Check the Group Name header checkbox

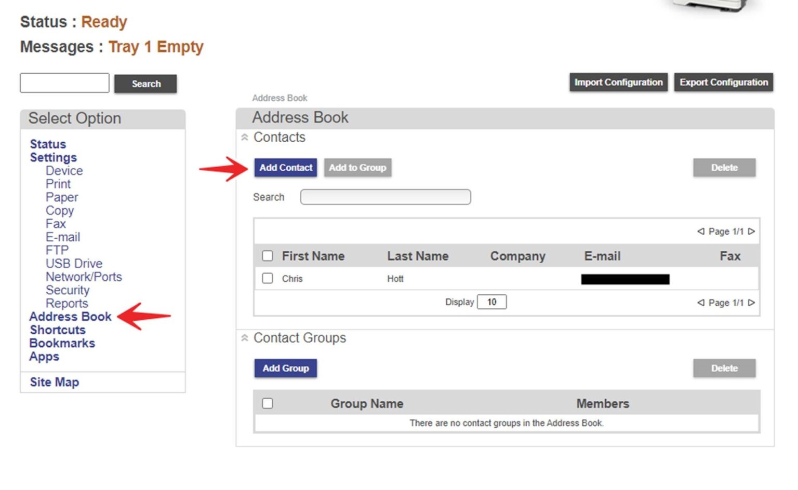(x=268, y=403)
